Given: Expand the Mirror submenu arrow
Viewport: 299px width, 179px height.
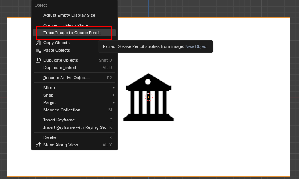Looking at the screenshot, I should click(x=113, y=88).
